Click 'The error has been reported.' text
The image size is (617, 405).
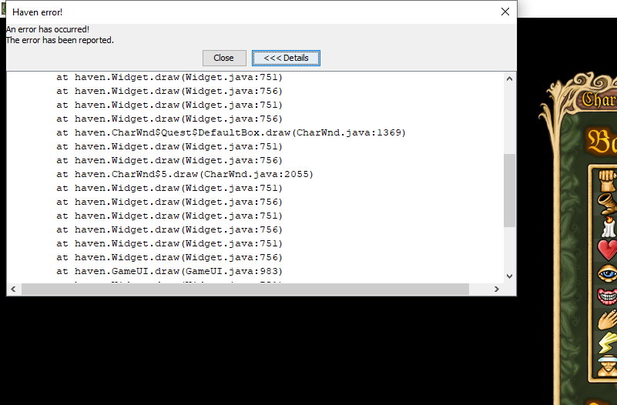60,40
